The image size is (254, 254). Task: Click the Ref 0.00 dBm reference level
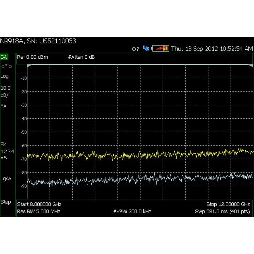coord(32,57)
